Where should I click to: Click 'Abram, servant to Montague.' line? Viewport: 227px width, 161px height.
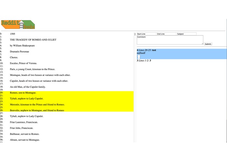click(25, 140)
